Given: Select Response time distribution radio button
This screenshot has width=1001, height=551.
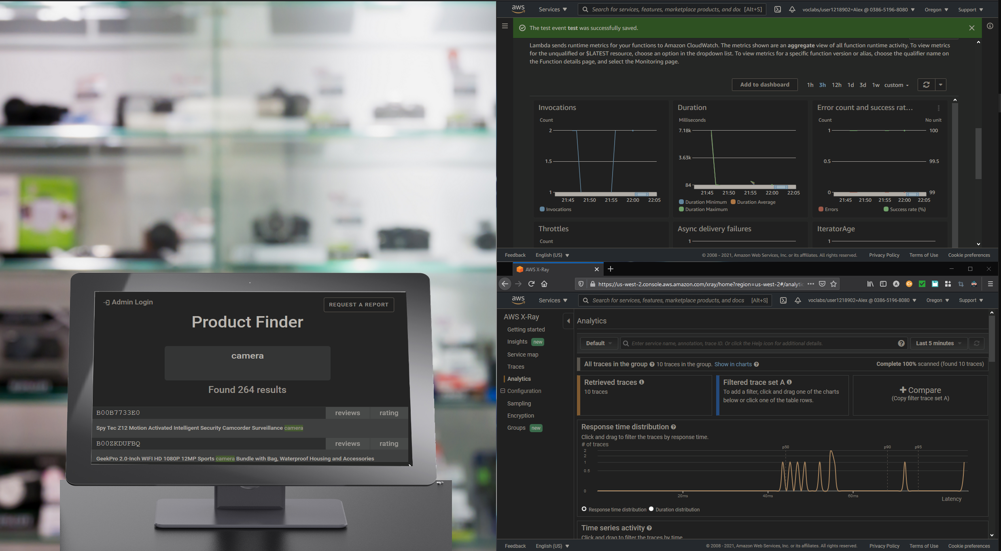Looking at the screenshot, I should point(584,509).
